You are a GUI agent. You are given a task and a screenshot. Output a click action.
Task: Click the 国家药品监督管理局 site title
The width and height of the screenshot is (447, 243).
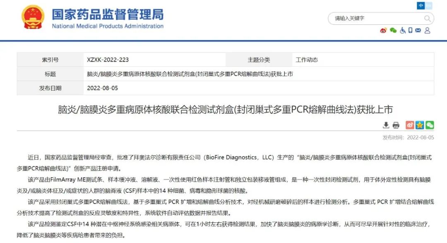107,14
